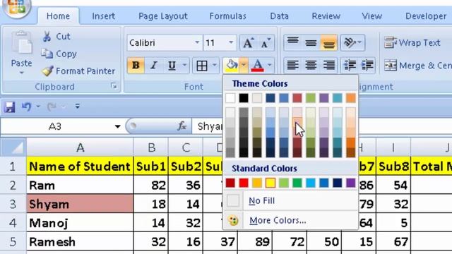Open the Undo history dropdown arrow
The height and width of the screenshot is (254, 452).
[x=37, y=107]
